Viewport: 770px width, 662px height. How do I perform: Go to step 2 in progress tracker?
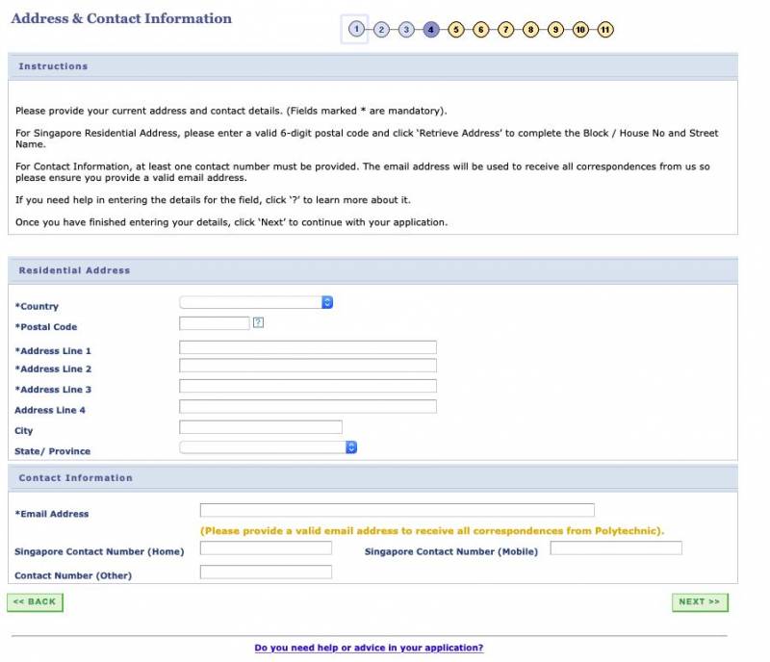381,30
